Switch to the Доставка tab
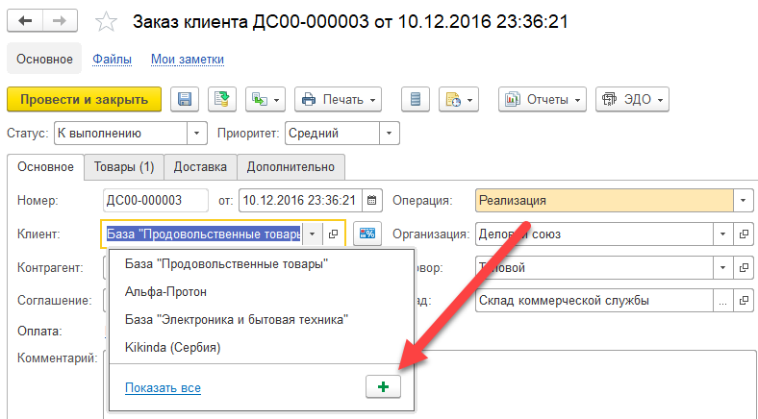Viewport: 758px width, 419px height. (200, 167)
